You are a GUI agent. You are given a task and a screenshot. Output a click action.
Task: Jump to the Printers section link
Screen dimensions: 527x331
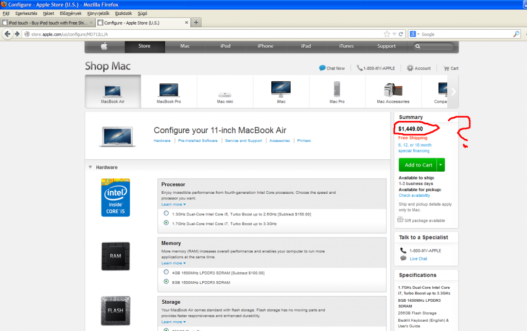pos(304,141)
